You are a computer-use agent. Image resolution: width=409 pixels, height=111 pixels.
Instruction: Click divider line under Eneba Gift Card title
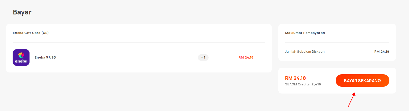tap(139, 42)
